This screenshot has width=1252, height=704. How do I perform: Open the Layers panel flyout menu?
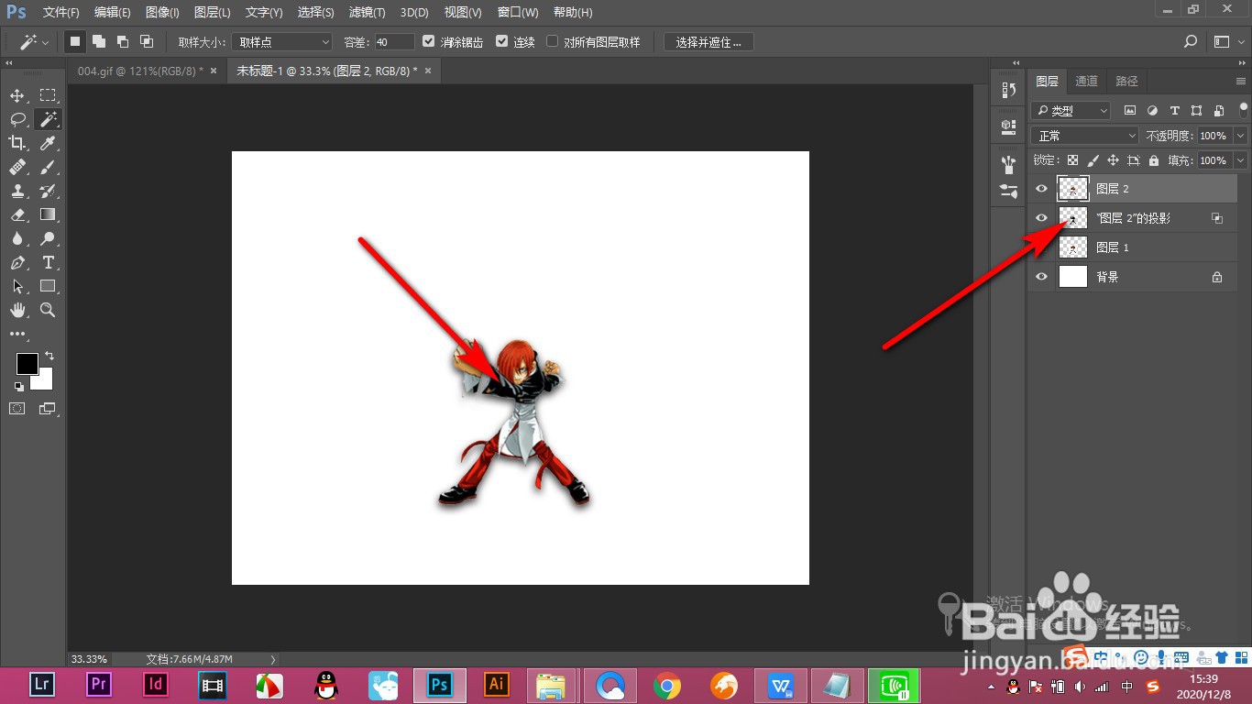[1241, 82]
